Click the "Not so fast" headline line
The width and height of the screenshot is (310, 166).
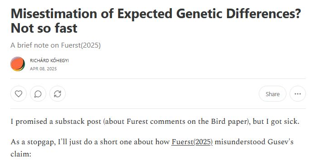44,28
